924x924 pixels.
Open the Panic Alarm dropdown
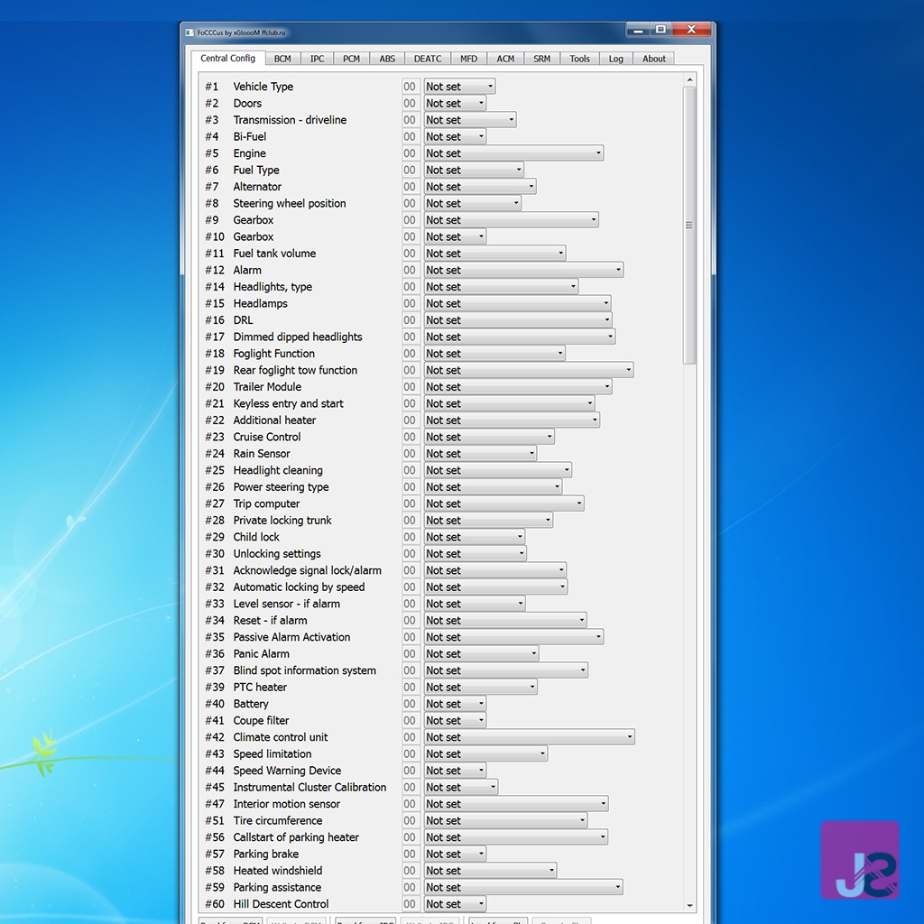pos(482,654)
